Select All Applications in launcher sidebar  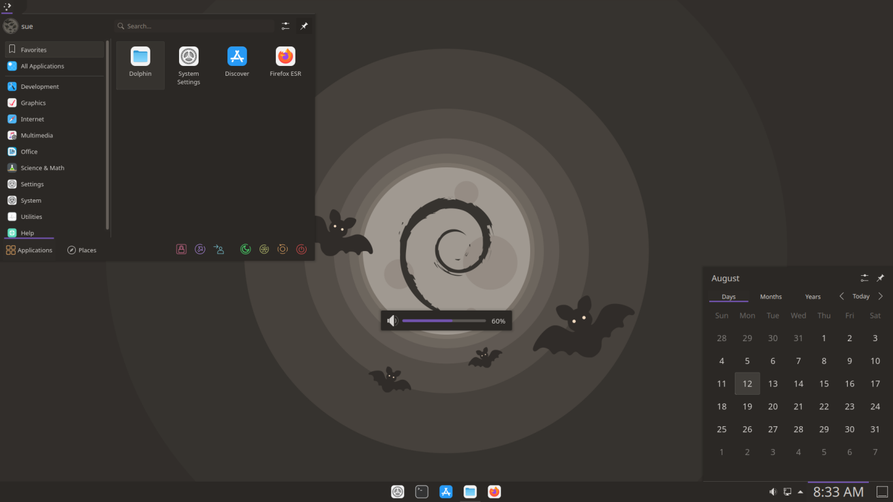pos(54,66)
